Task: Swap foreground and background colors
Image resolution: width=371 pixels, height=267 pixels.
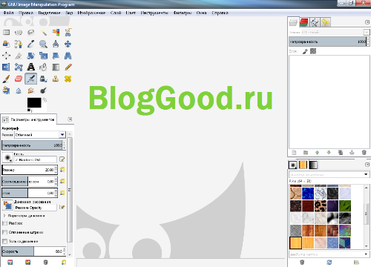Action: 45,100
